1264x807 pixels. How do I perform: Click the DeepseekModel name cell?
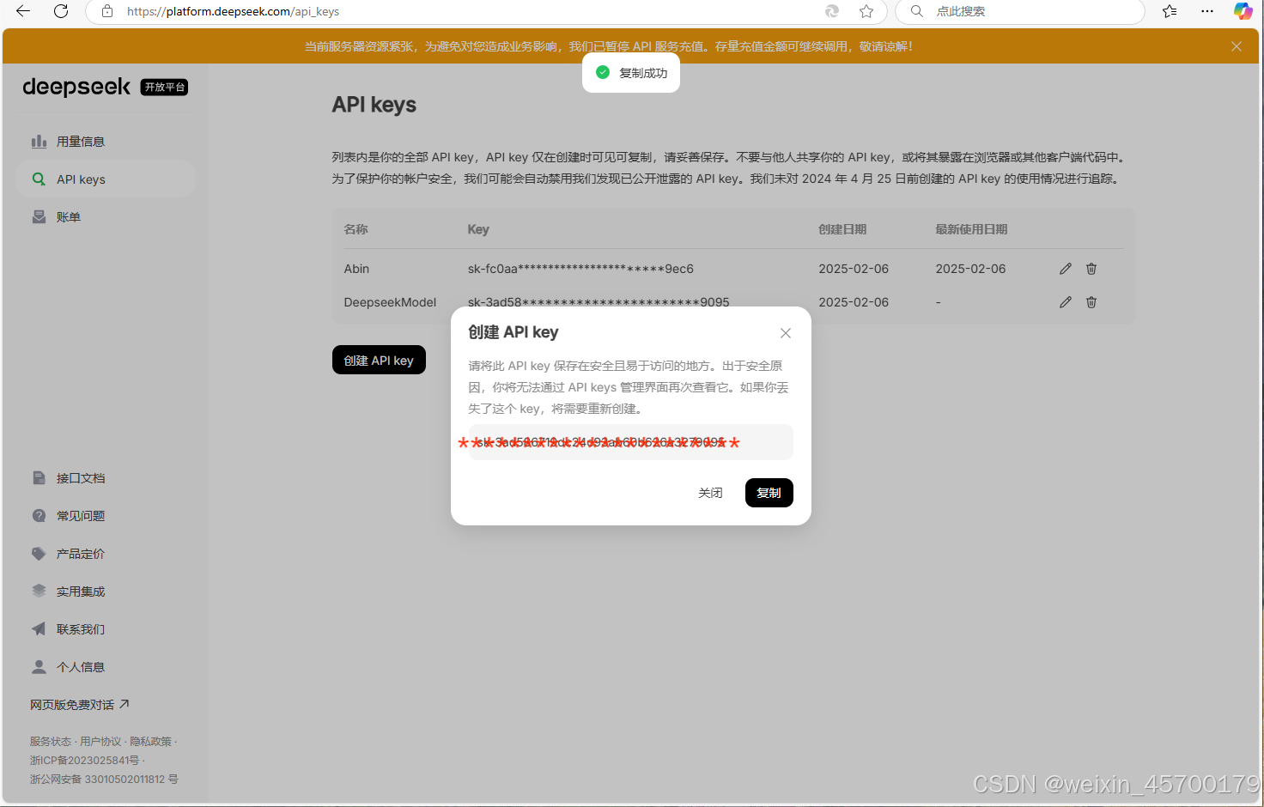[390, 302]
